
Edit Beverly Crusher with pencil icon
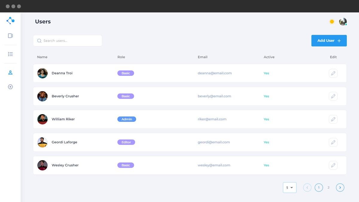(x=333, y=96)
